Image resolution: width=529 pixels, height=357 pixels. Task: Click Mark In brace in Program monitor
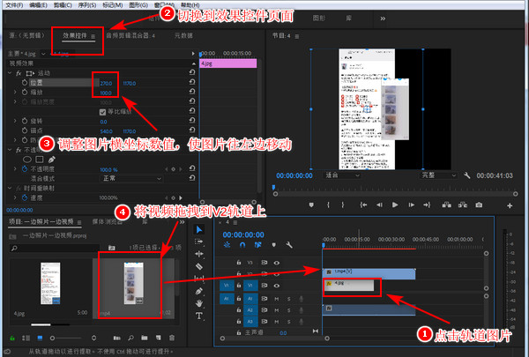click(328, 205)
